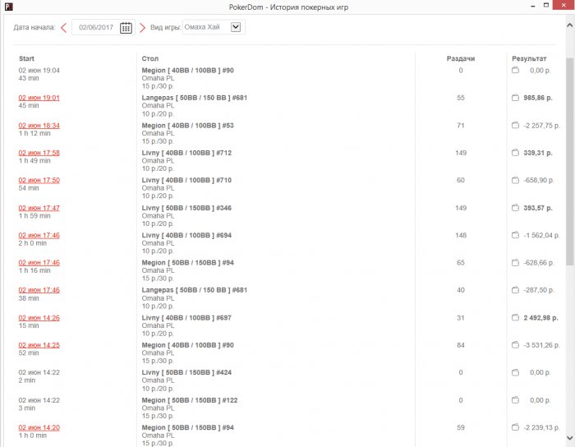This screenshot has width=575, height=447.
Task: Click wallet icon next to 339,31 р.
Action: 515,153
